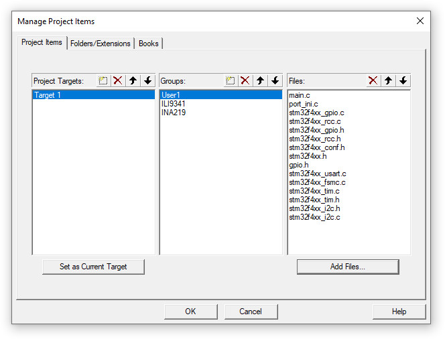Image resolution: width=445 pixels, height=339 pixels.
Task: Create a new group
Action: click(x=230, y=81)
